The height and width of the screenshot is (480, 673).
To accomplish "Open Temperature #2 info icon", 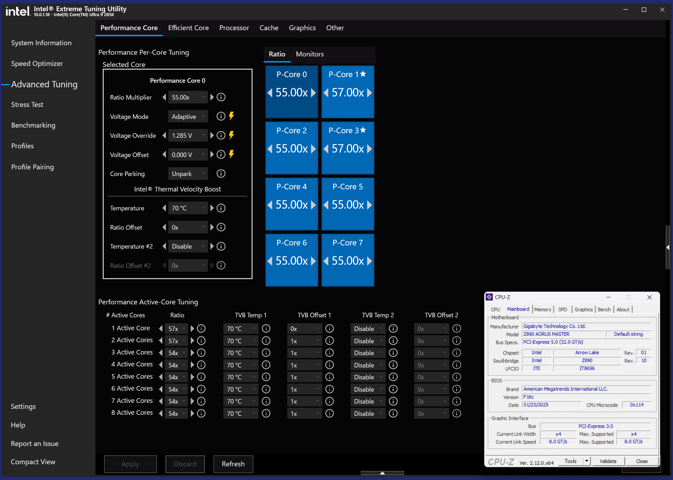I will (221, 246).
